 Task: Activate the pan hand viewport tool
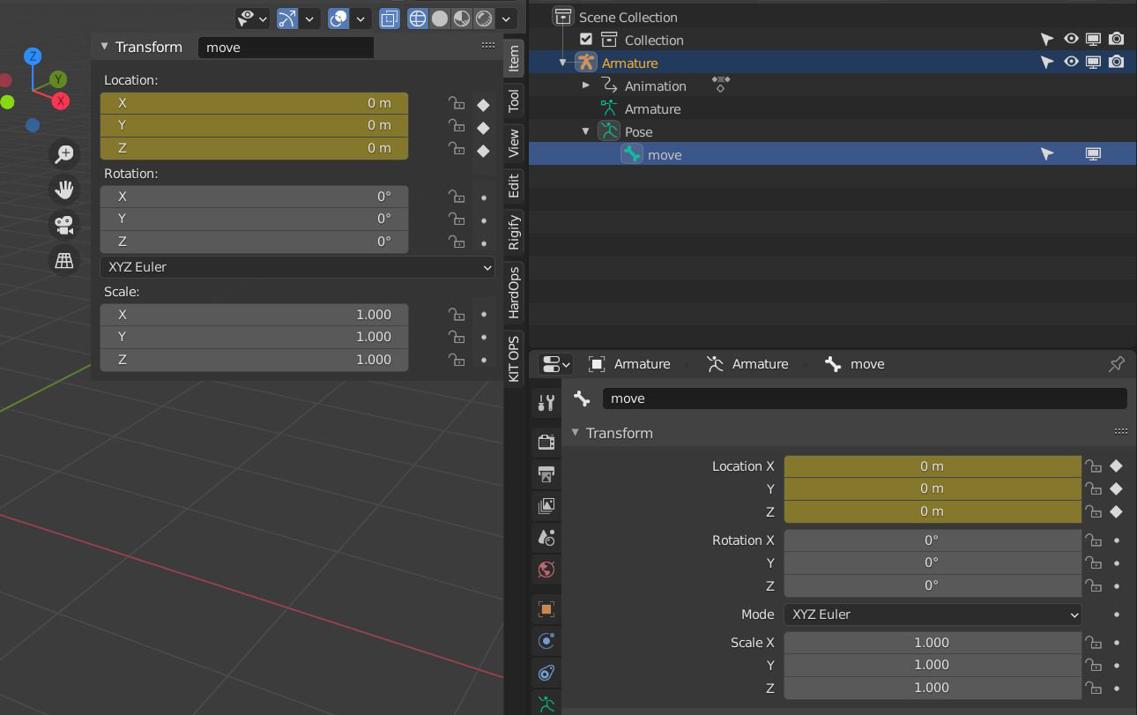[64, 189]
